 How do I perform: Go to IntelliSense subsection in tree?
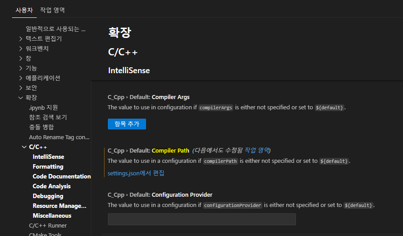click(48, 157)
